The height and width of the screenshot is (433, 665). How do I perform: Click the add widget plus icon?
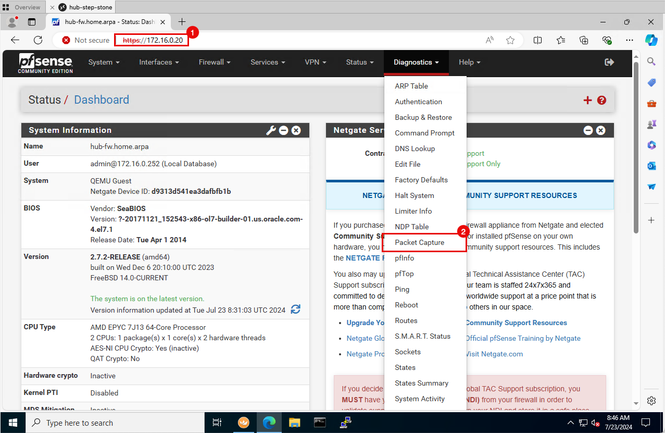(x=587, y=100)
